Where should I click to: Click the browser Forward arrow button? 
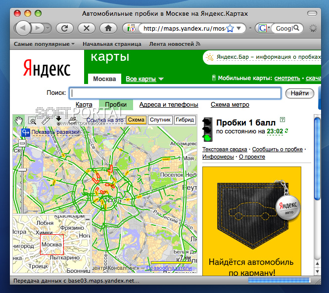(x=38, y=28)
